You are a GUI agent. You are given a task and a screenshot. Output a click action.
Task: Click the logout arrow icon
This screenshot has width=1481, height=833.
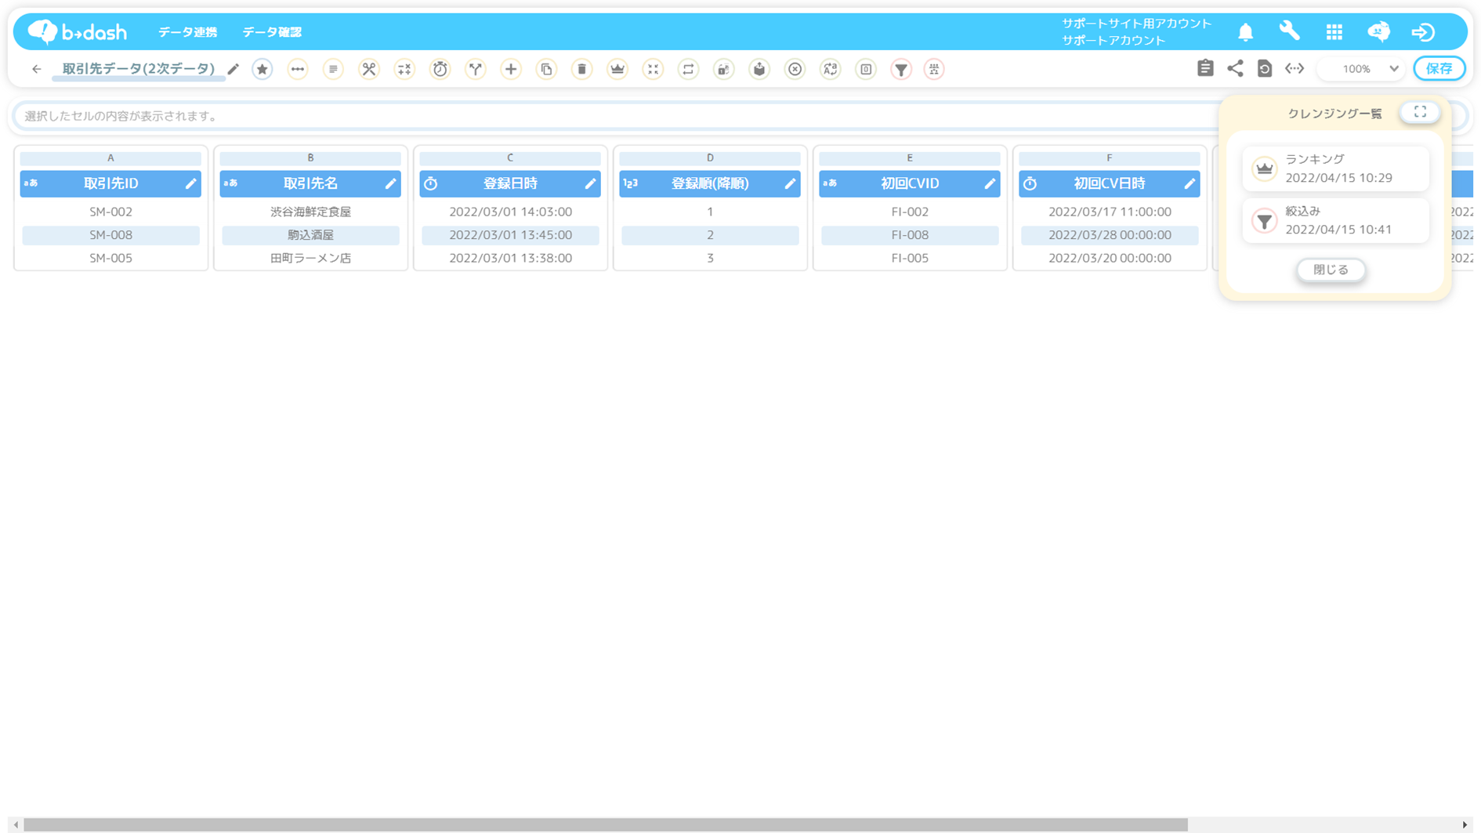click(1423, 32)
